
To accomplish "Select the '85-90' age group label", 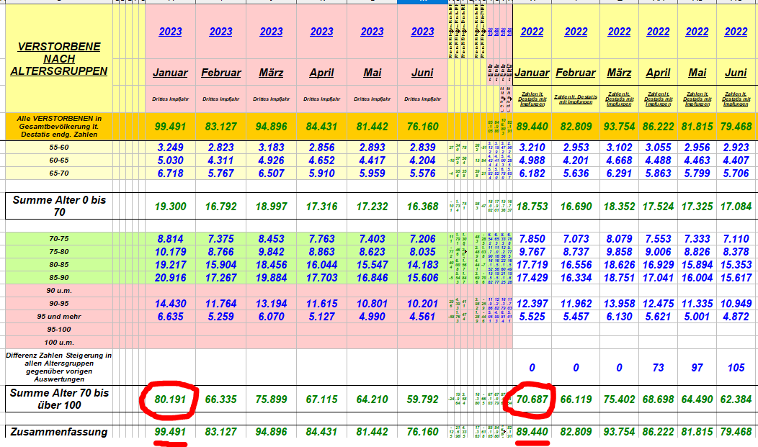I will [59, 278].
